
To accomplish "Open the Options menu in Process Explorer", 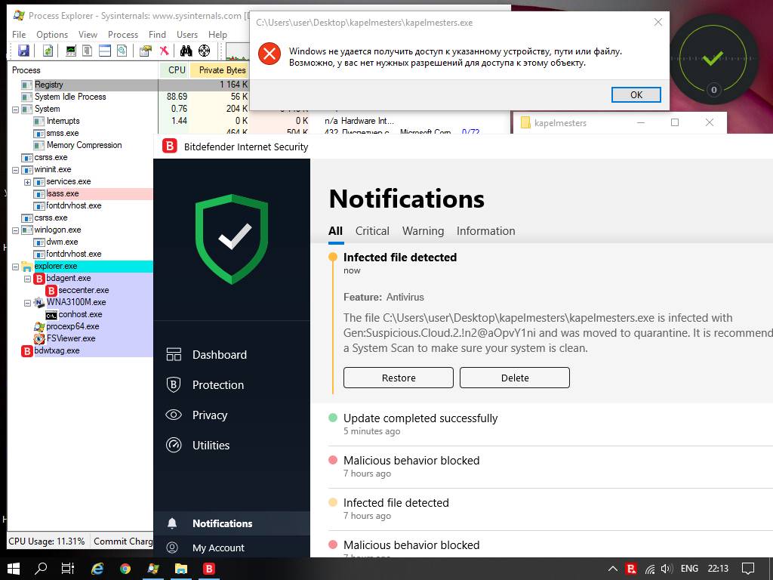I will tap(52, 35).
